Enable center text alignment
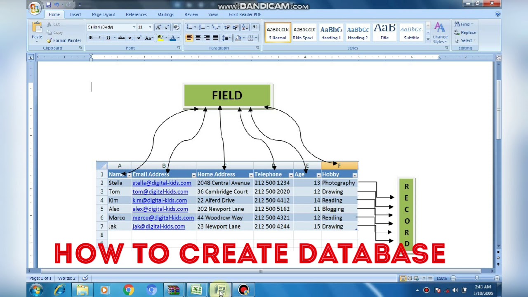This screenshot has height=297, width=528. pos(198,38)
